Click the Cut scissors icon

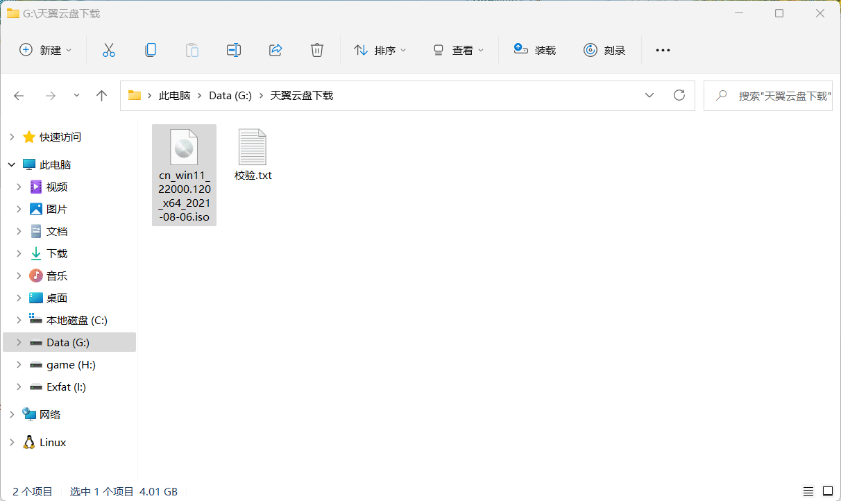109,50
